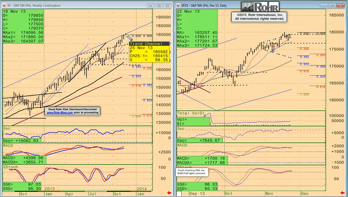Click the SP weekly chart window icon

click(x=4, y=5)
